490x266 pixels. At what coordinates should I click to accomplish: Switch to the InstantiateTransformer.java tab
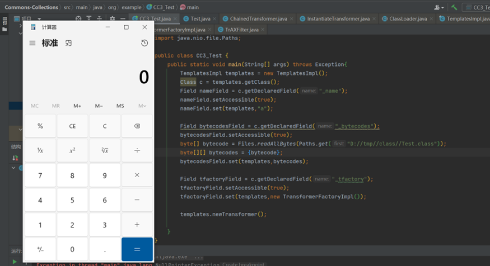[338, 18]
